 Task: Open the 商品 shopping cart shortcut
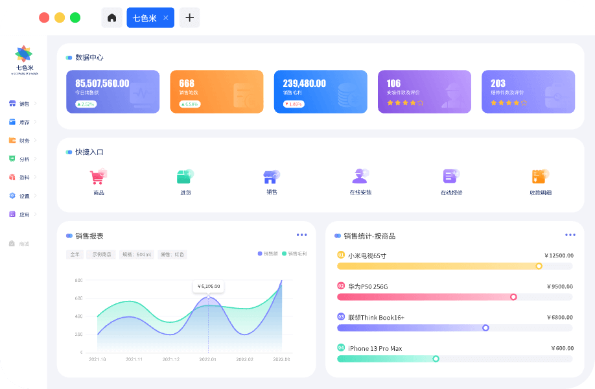click(x=99, y=177)
